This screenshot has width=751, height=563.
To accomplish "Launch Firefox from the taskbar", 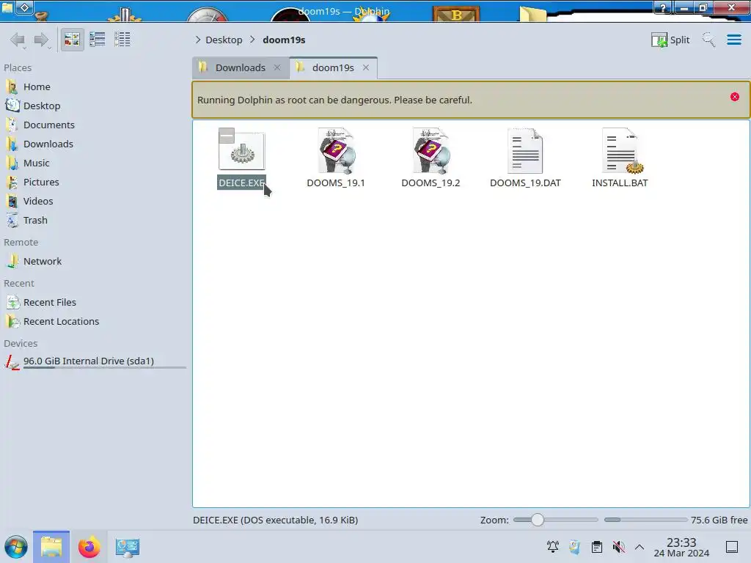I will click(89, 547).
